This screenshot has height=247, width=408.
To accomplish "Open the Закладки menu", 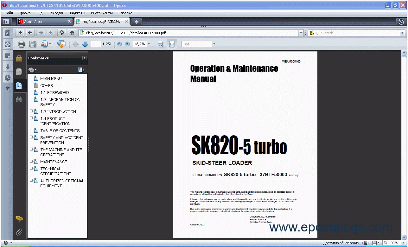I will [56, 13].
